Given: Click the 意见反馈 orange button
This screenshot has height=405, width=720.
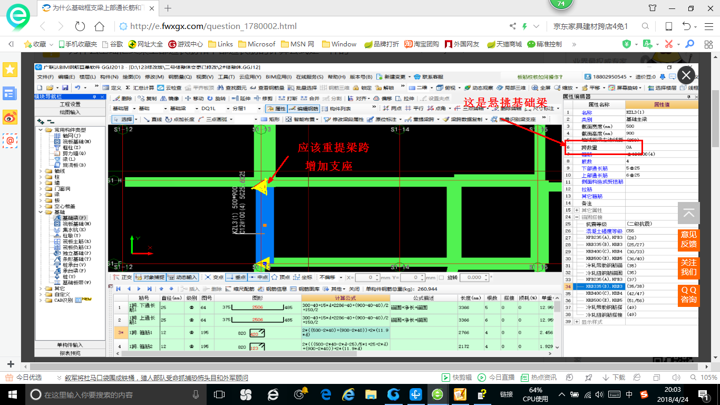Looking at the screenshot, I should (x=688, y=239).
